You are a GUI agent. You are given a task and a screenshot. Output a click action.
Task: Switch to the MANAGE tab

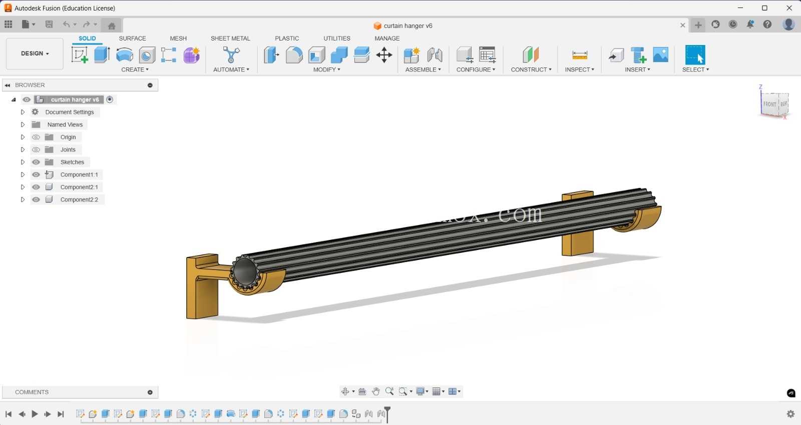(x=387, y=38)
